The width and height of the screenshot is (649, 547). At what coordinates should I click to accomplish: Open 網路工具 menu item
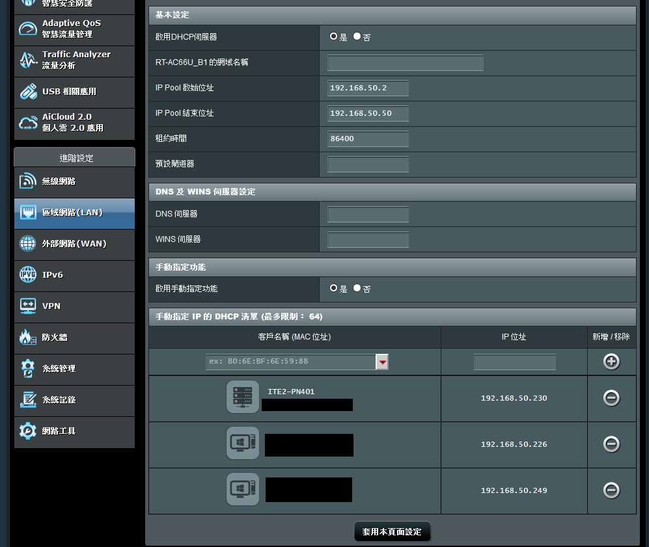[x=74, y=432]
